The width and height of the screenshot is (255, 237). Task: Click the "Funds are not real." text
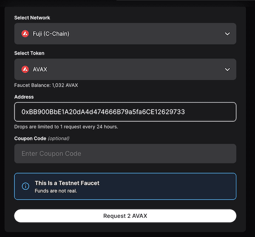pos(56,191)
